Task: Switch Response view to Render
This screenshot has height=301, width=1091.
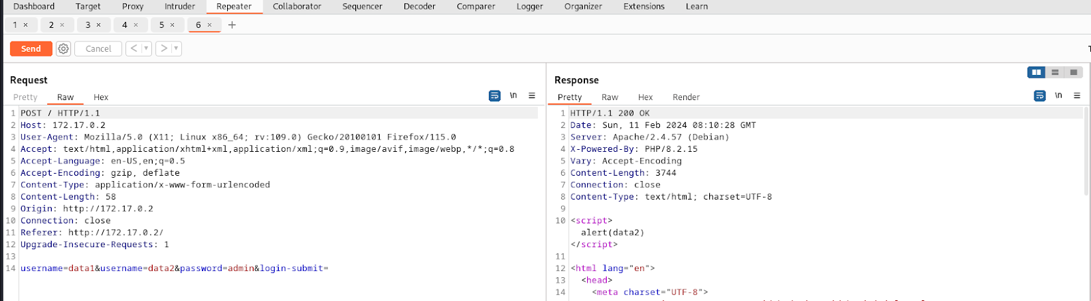Action: (686, 97)
